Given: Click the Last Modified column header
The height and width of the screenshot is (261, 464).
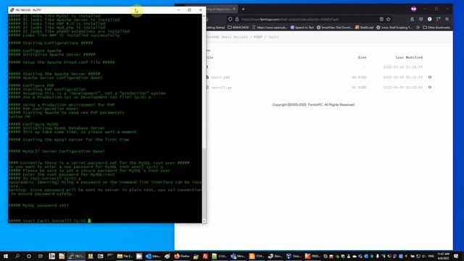Looking at the screenshot, I should click(x=409, y=57).
